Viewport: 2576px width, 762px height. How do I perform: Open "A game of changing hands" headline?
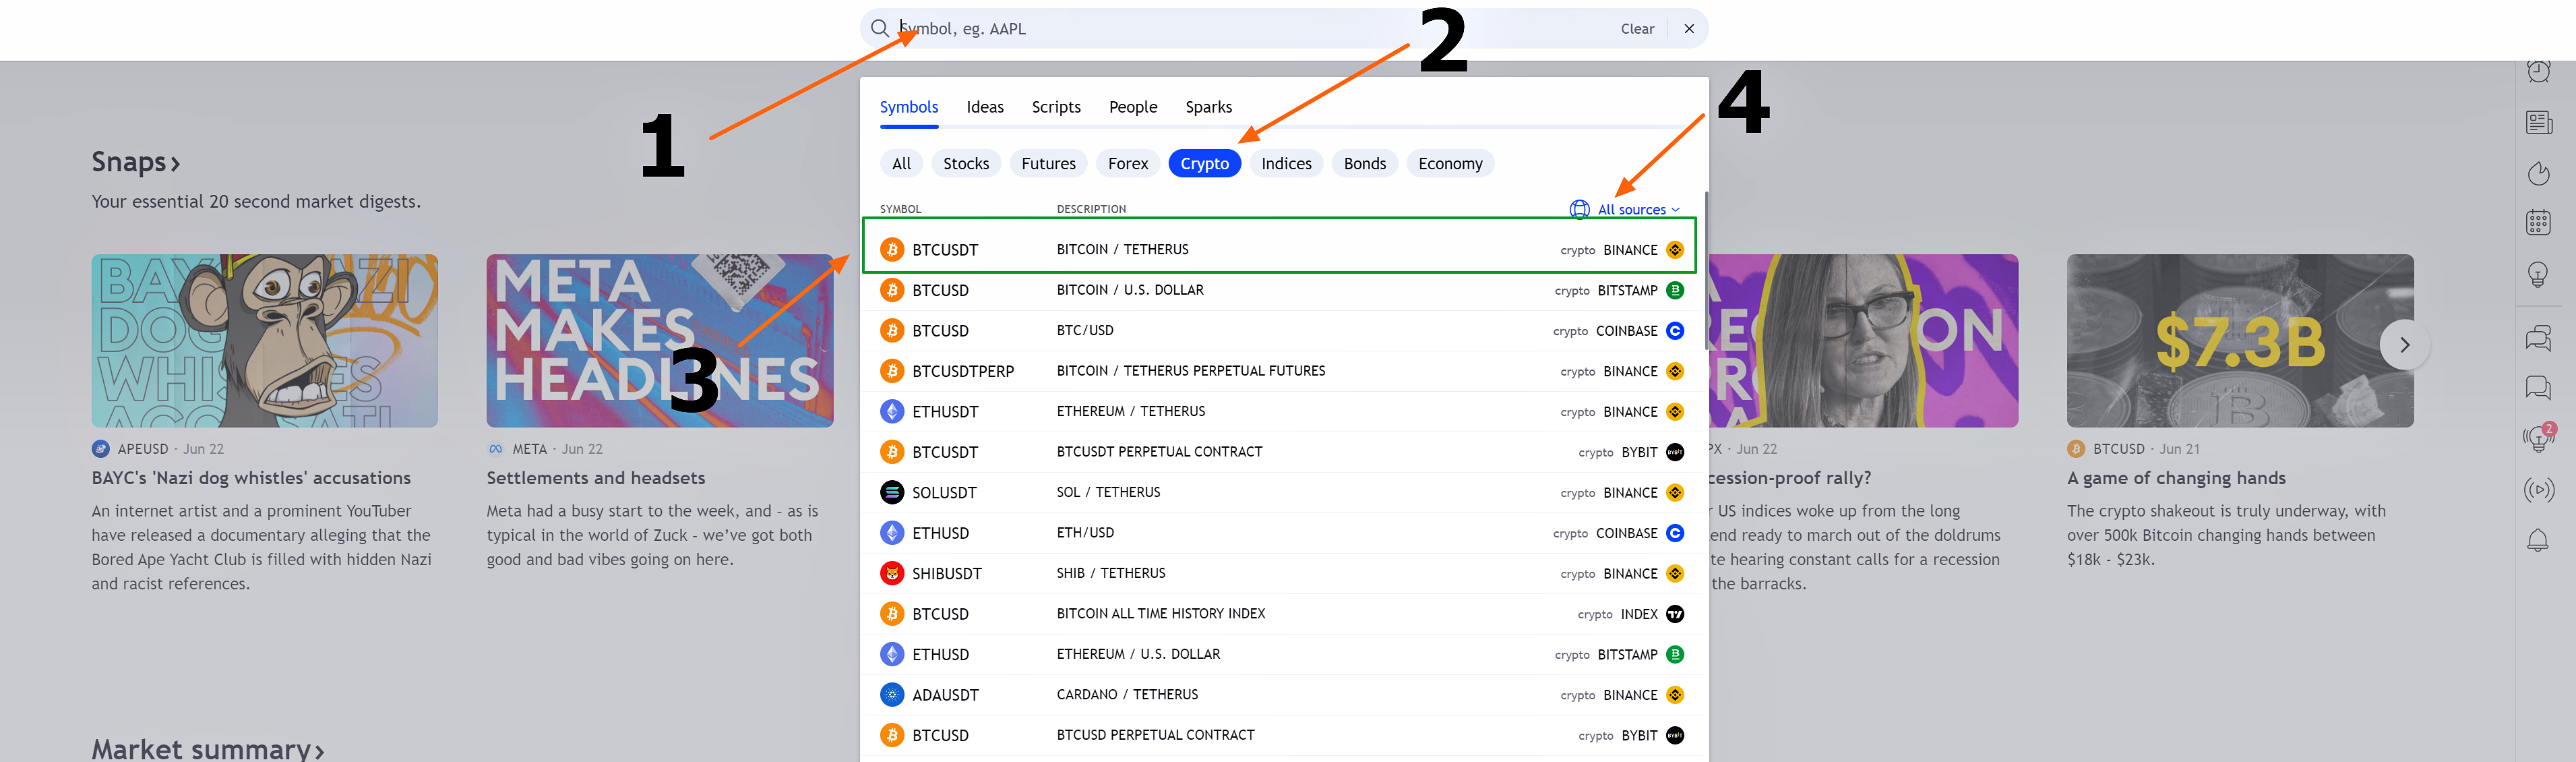point(2177,478)
